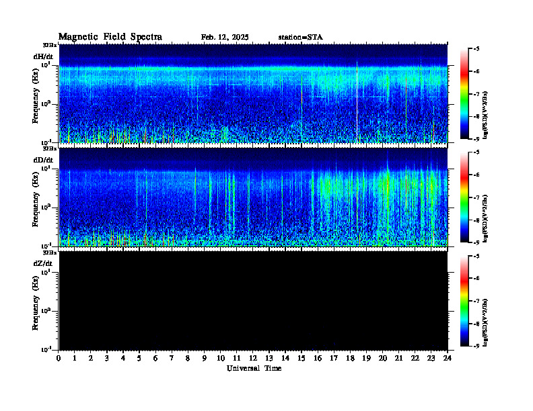Click the 10^0 frequency tick of dD/dt panel
This screenshot has height=411, width=533.
(46, 208)
